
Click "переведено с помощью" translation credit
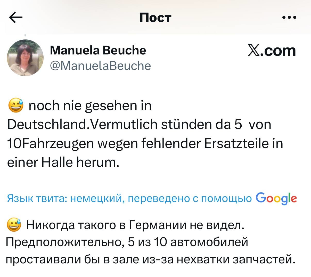pos(190,199)
